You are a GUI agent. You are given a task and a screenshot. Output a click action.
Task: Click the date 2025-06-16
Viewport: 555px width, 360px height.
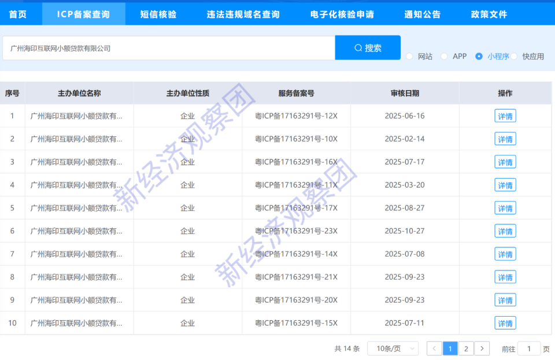(405, 116)
